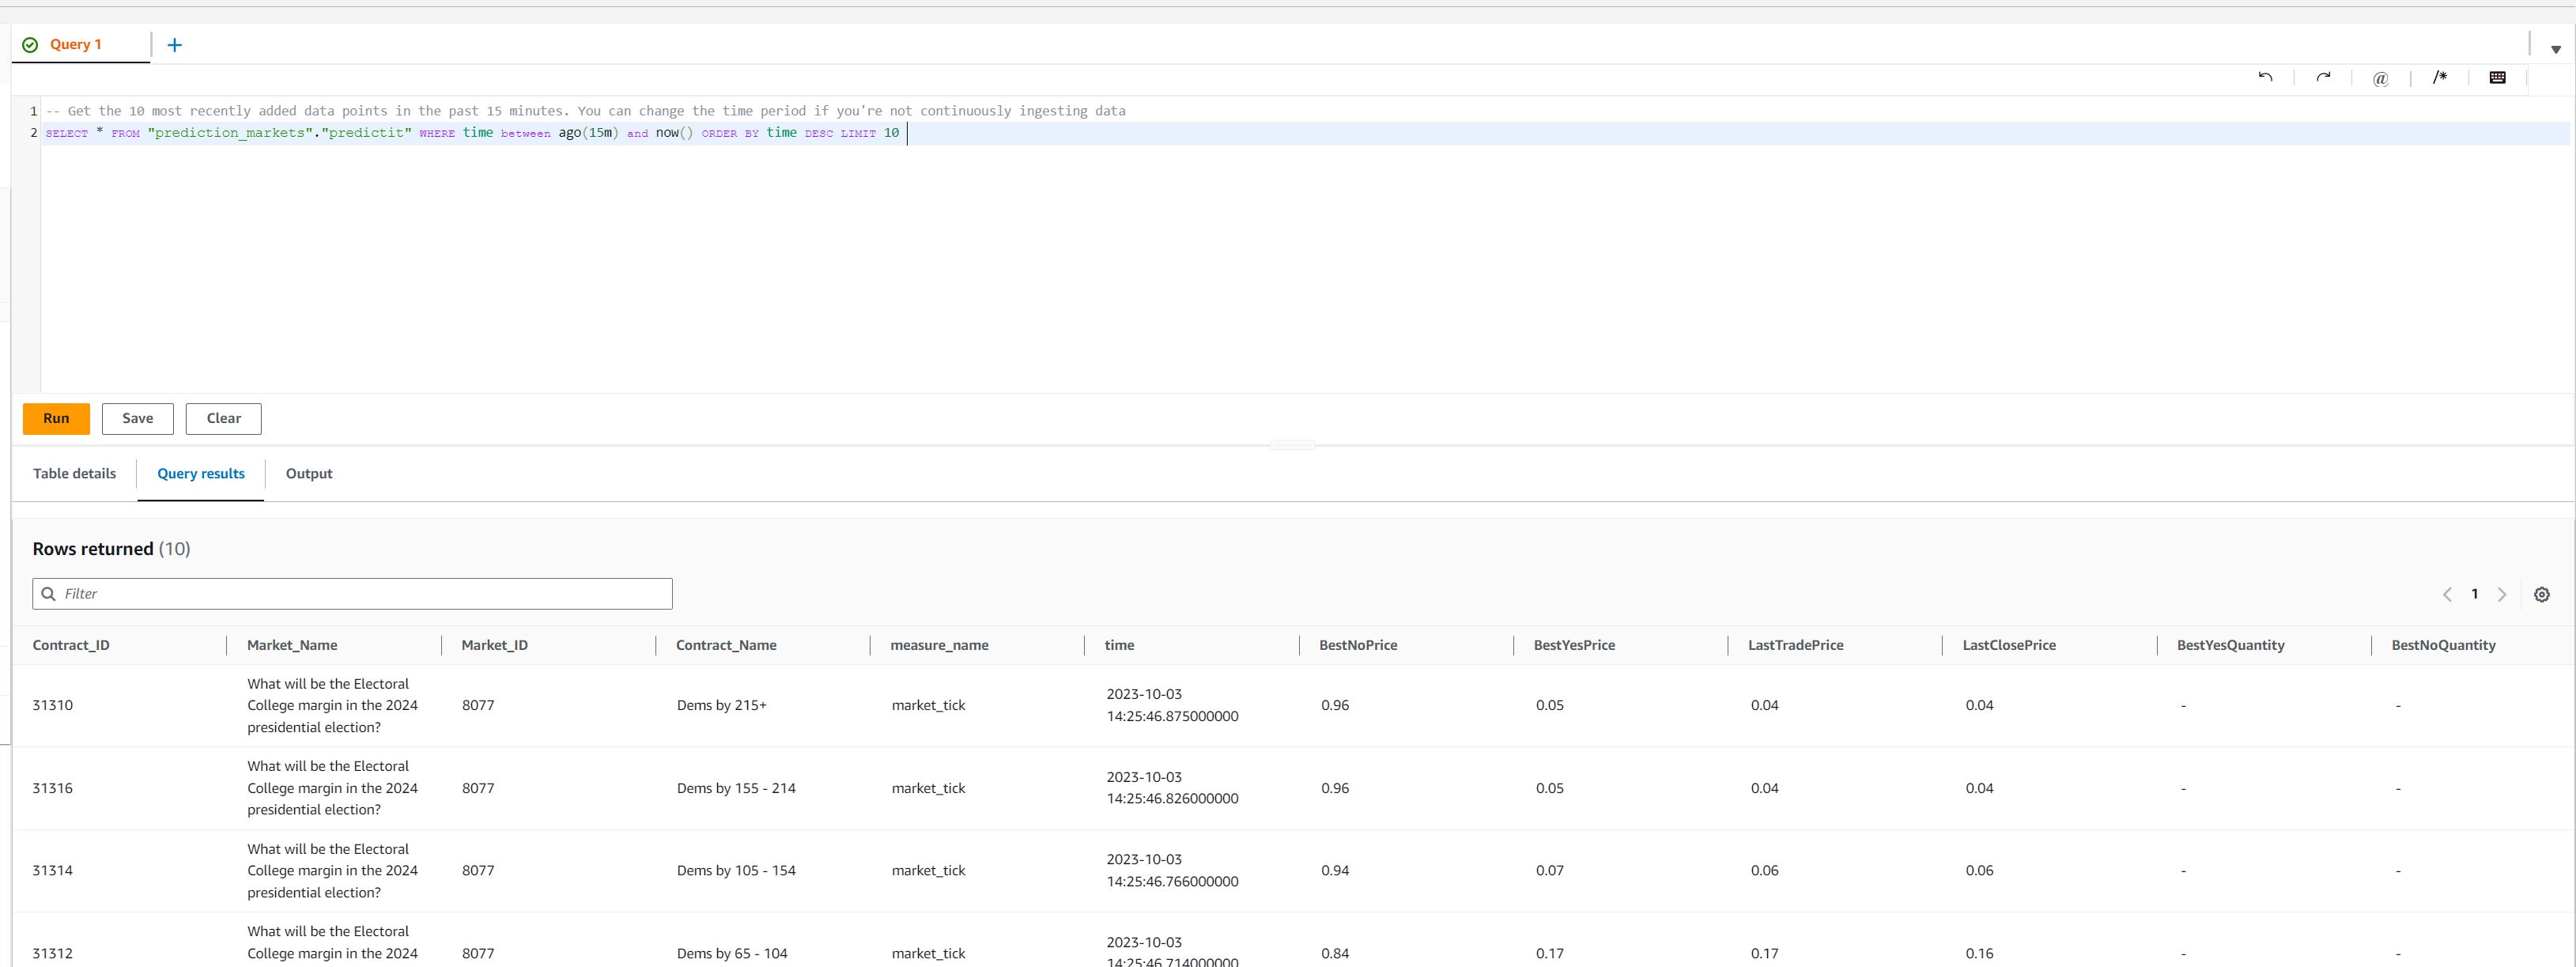Click contract name Dems by 65 - 104

[732, 953]
